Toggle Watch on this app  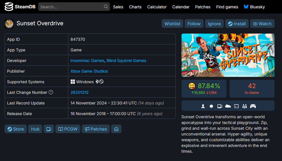coord(262,24)
